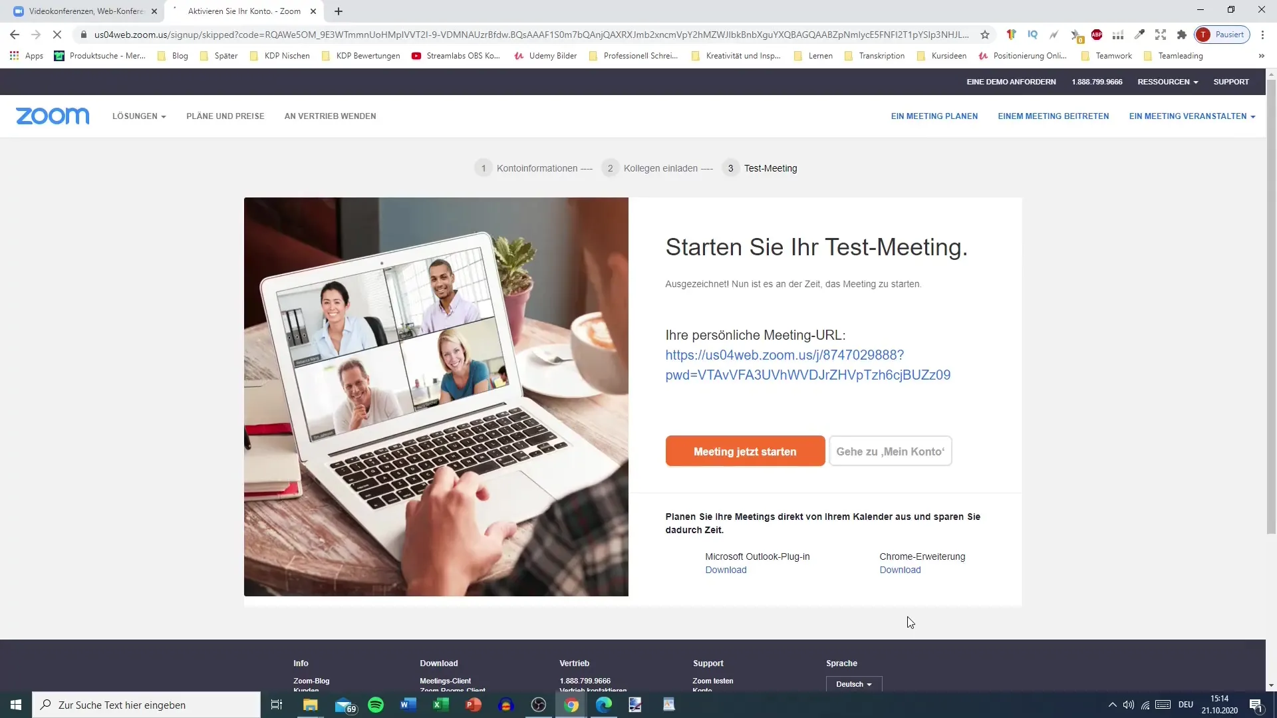Click the personal Meeting-URL link
This screenshot has width=1277, height=718.
click(808, 365)
